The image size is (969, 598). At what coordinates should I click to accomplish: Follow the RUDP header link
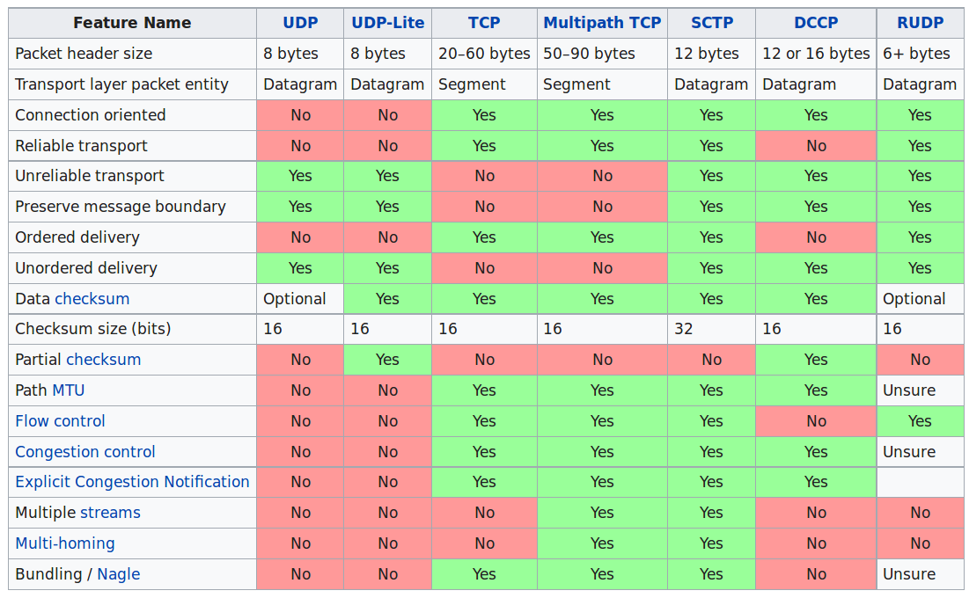click(920, 23)
